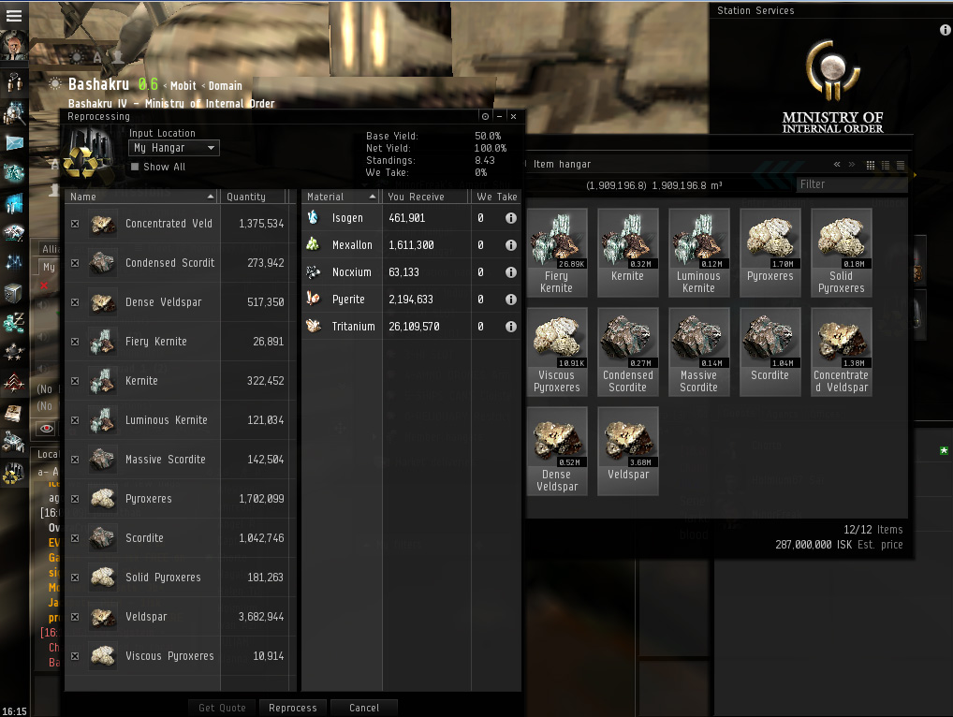
Task: Click the Item hangar title
Action: pyautogui.click(x=562, y=164)
